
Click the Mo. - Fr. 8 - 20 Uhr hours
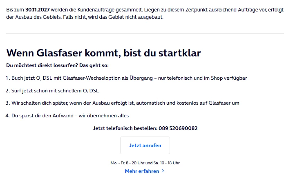point(126,163)
